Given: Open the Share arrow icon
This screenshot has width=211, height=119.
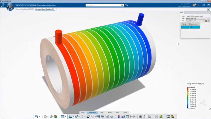Looking at the screenshot, I should point(204,5).
